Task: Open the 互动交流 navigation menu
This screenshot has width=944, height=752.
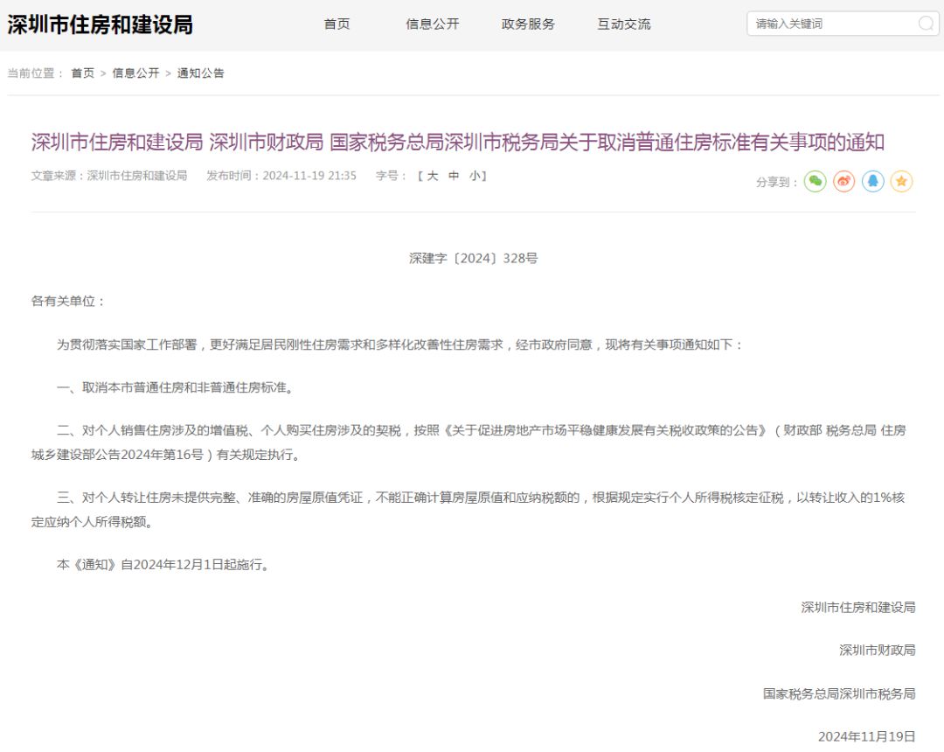Action: [x=624, y=24]
